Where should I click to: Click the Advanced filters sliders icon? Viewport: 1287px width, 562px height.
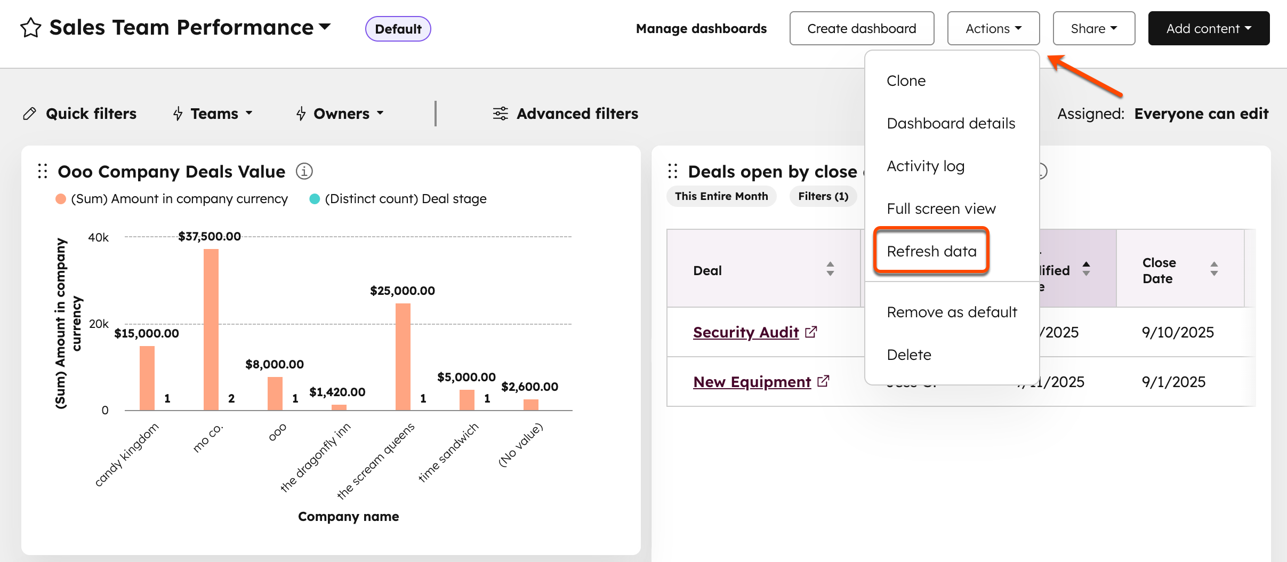[x=500, y=113]
